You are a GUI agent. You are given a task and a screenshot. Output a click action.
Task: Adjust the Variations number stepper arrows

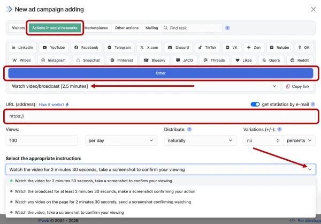(278, 140)
